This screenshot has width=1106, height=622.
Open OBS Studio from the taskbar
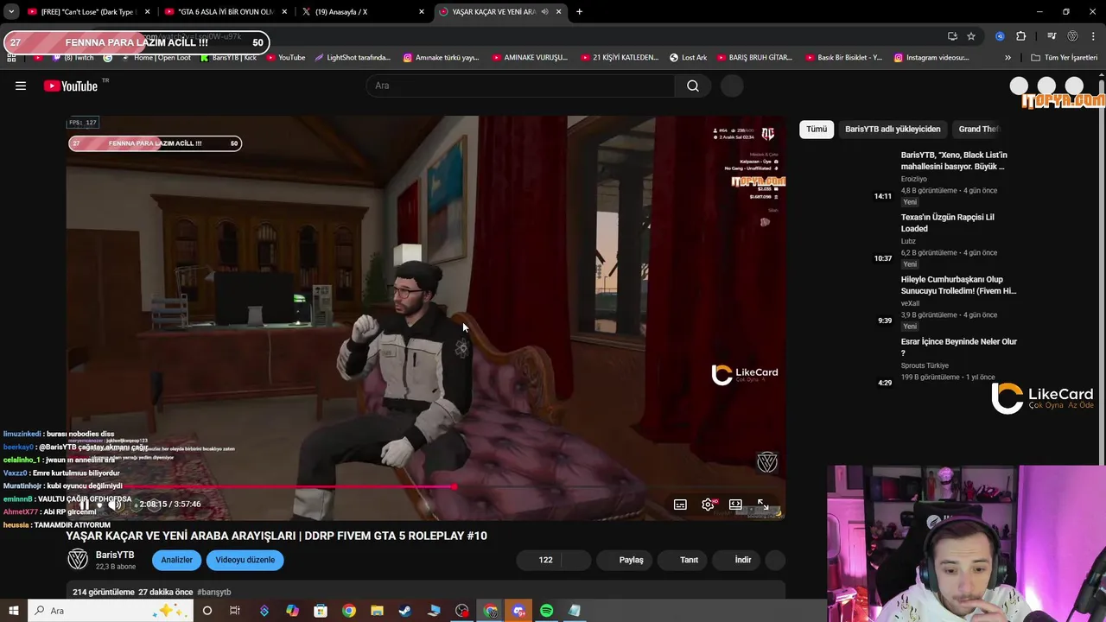click(x=462, y=611)
